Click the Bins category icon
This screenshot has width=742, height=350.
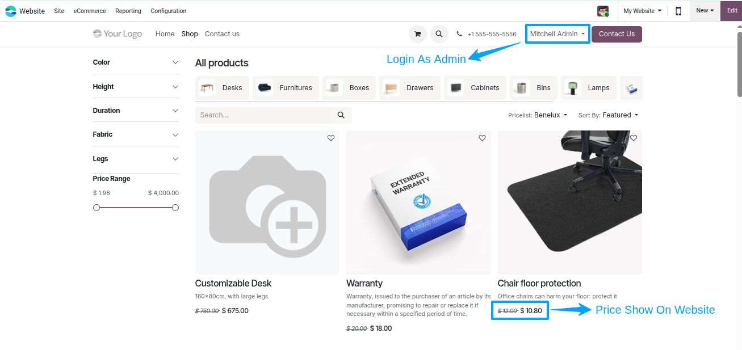point(522,88)
